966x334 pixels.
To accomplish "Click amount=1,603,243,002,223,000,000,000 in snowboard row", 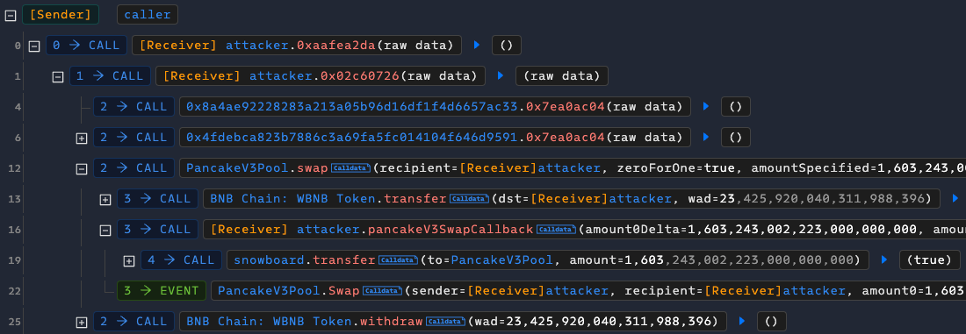I will pos(711,260).
